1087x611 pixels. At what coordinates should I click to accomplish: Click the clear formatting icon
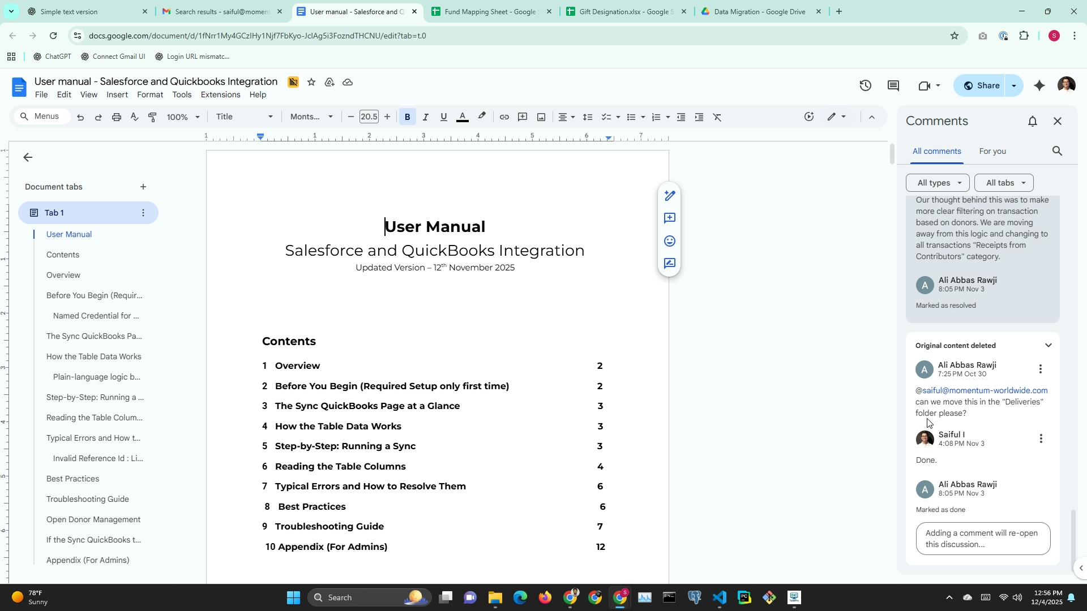[717, 117]
